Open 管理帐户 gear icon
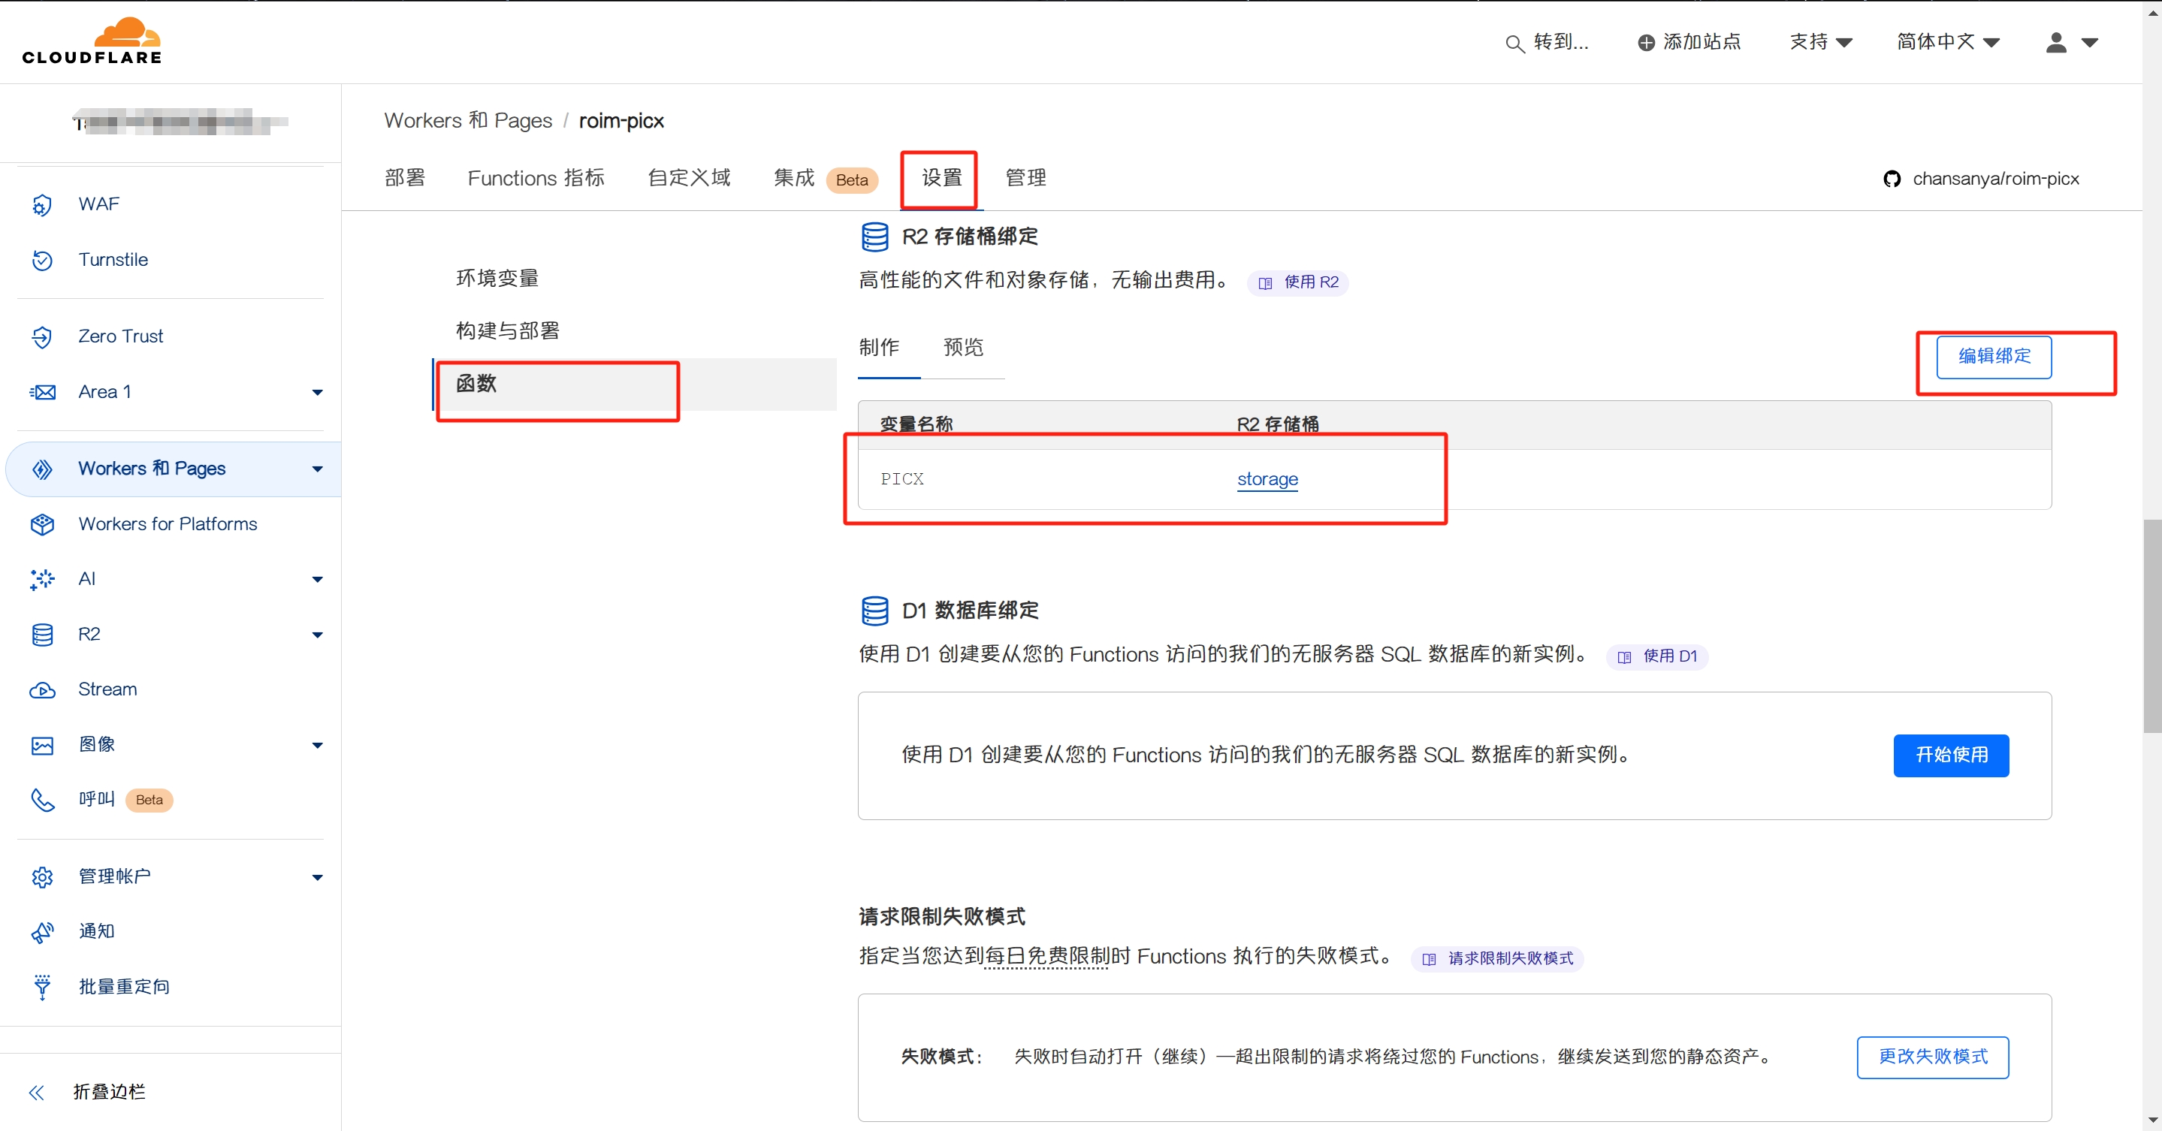The height and width of the screenshot is (1131, 2162). [x=42, y=876]
